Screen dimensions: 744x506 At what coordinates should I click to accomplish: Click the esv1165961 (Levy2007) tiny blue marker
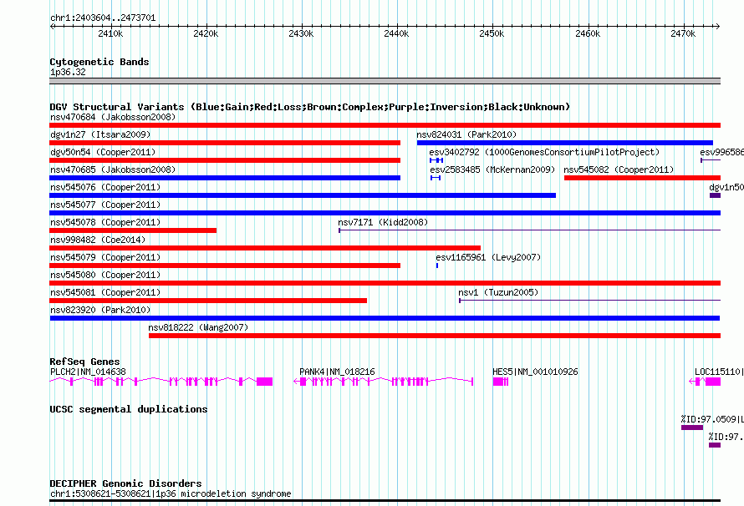pyautogui.click(x=437, y=266)
